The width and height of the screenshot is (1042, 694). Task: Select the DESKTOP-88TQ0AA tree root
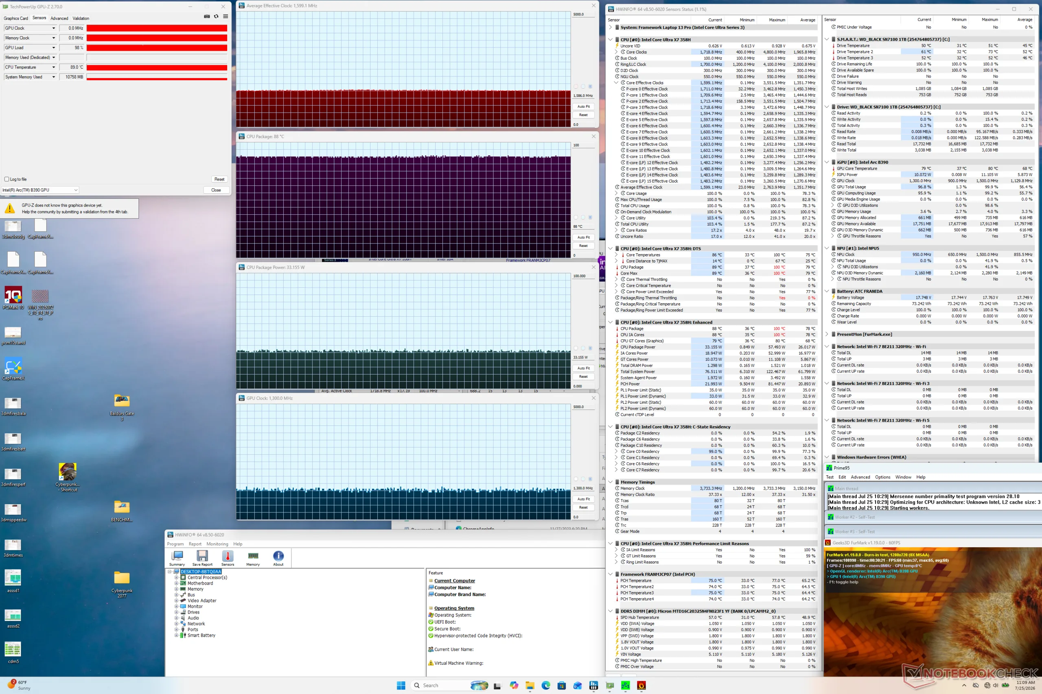(201, 571)
